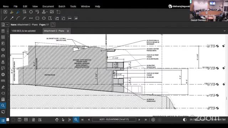Screen dimensions: 228x128
Task: Select the Image insert tool
Action: (52, 12)
